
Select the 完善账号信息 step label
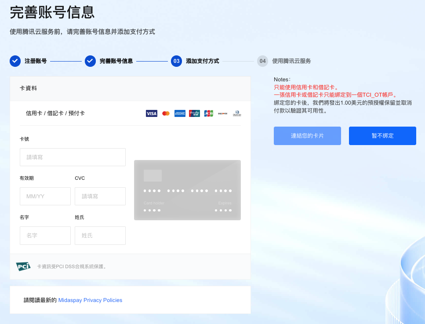(x=116, y=61)
